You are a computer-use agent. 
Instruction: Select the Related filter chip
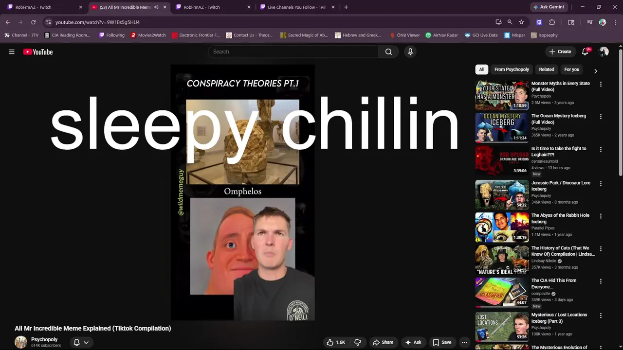click(547, 70)
